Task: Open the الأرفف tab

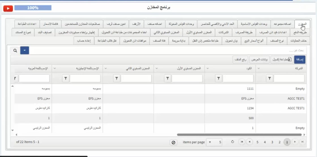Action: pos(136,24)
